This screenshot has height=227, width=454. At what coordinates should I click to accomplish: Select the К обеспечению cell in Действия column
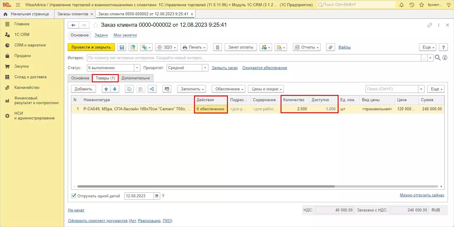[211, 109]
